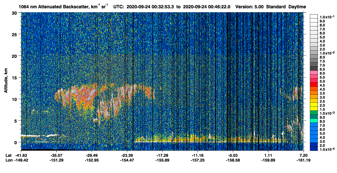Click longitude value '-161.19'
This screenshot has width=337, height=173.
click(304, 160)
